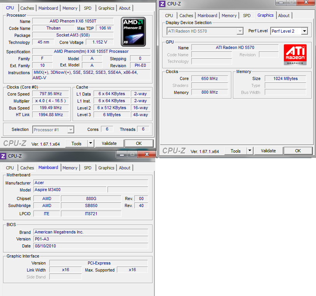
Task: Click BIOS version P01-A3
Action: tap(91, 239)
